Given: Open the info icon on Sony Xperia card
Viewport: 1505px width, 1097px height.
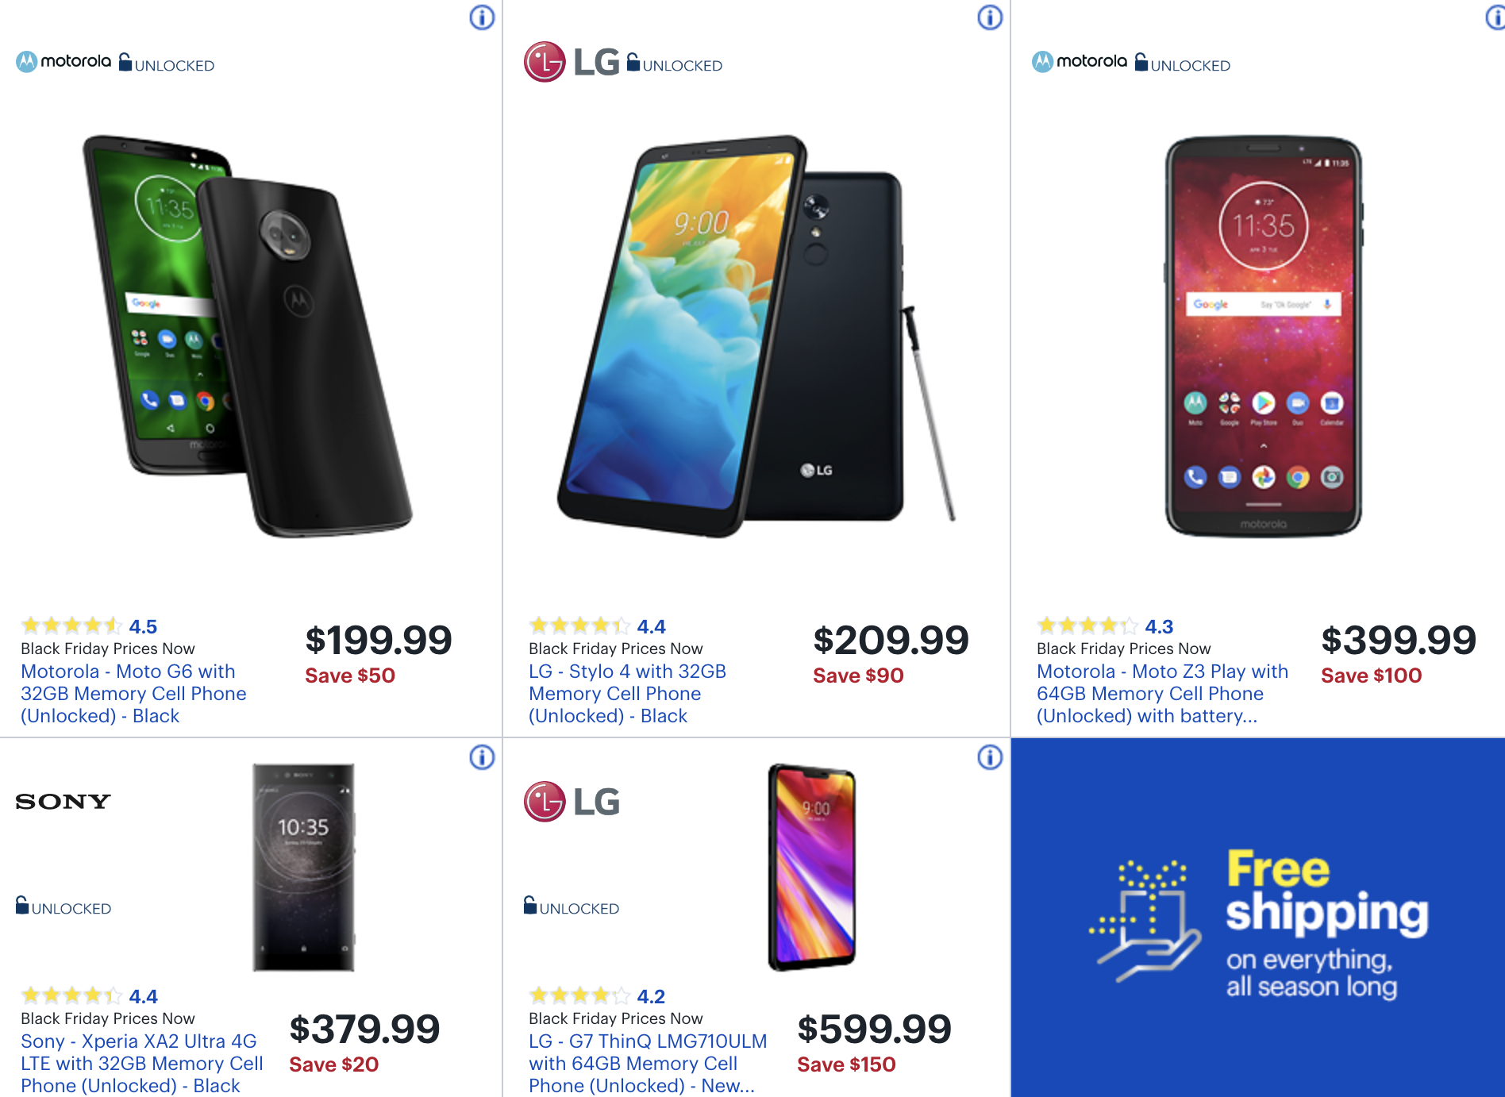Looking at the screenshot, I should click(x=482, y=757).
